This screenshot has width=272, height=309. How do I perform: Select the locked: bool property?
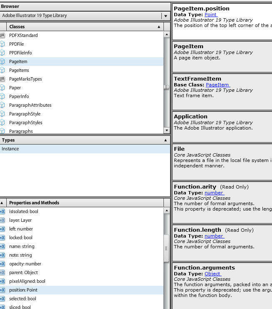(82, 238)
